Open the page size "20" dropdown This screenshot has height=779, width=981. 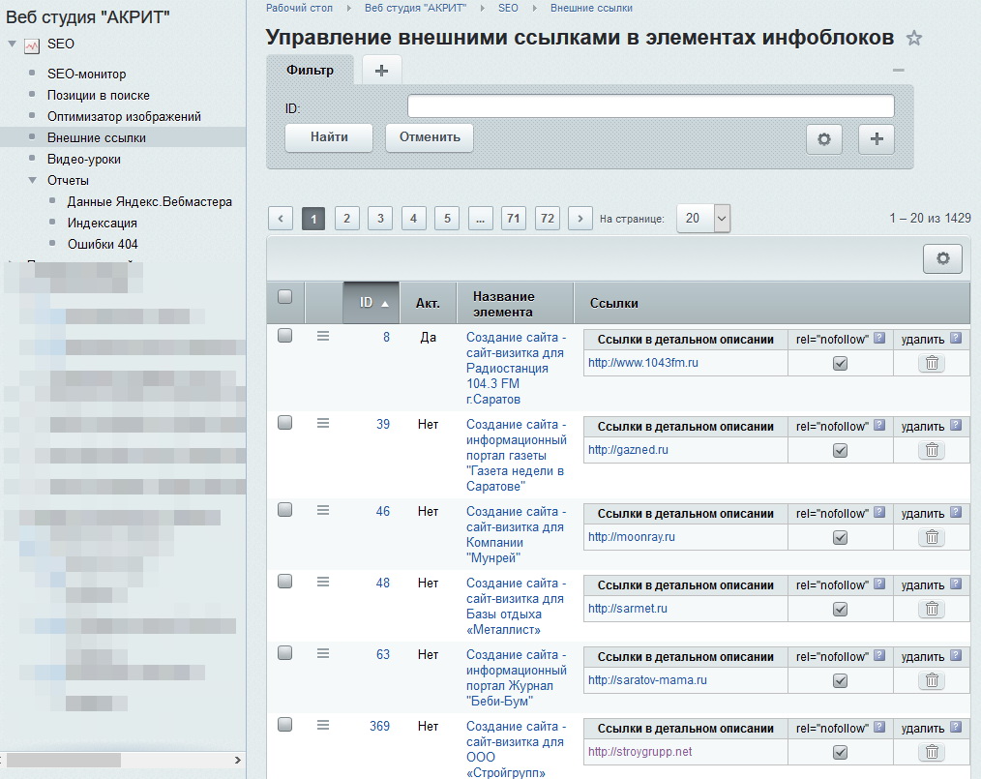tap(703, 218)
